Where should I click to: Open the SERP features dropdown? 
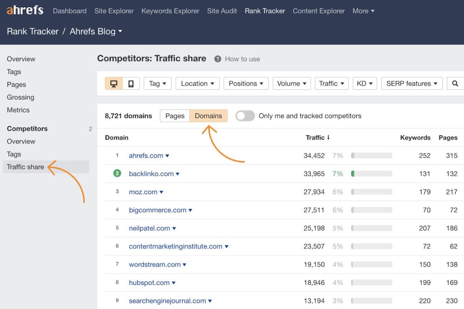click(x=411, y=83)
